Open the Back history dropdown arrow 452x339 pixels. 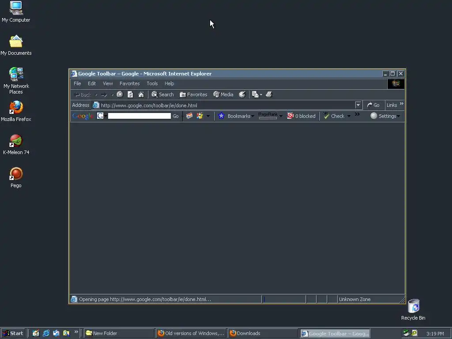tap(96, 95)
